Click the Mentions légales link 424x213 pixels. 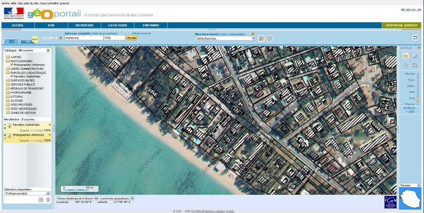tap(215, 211)
